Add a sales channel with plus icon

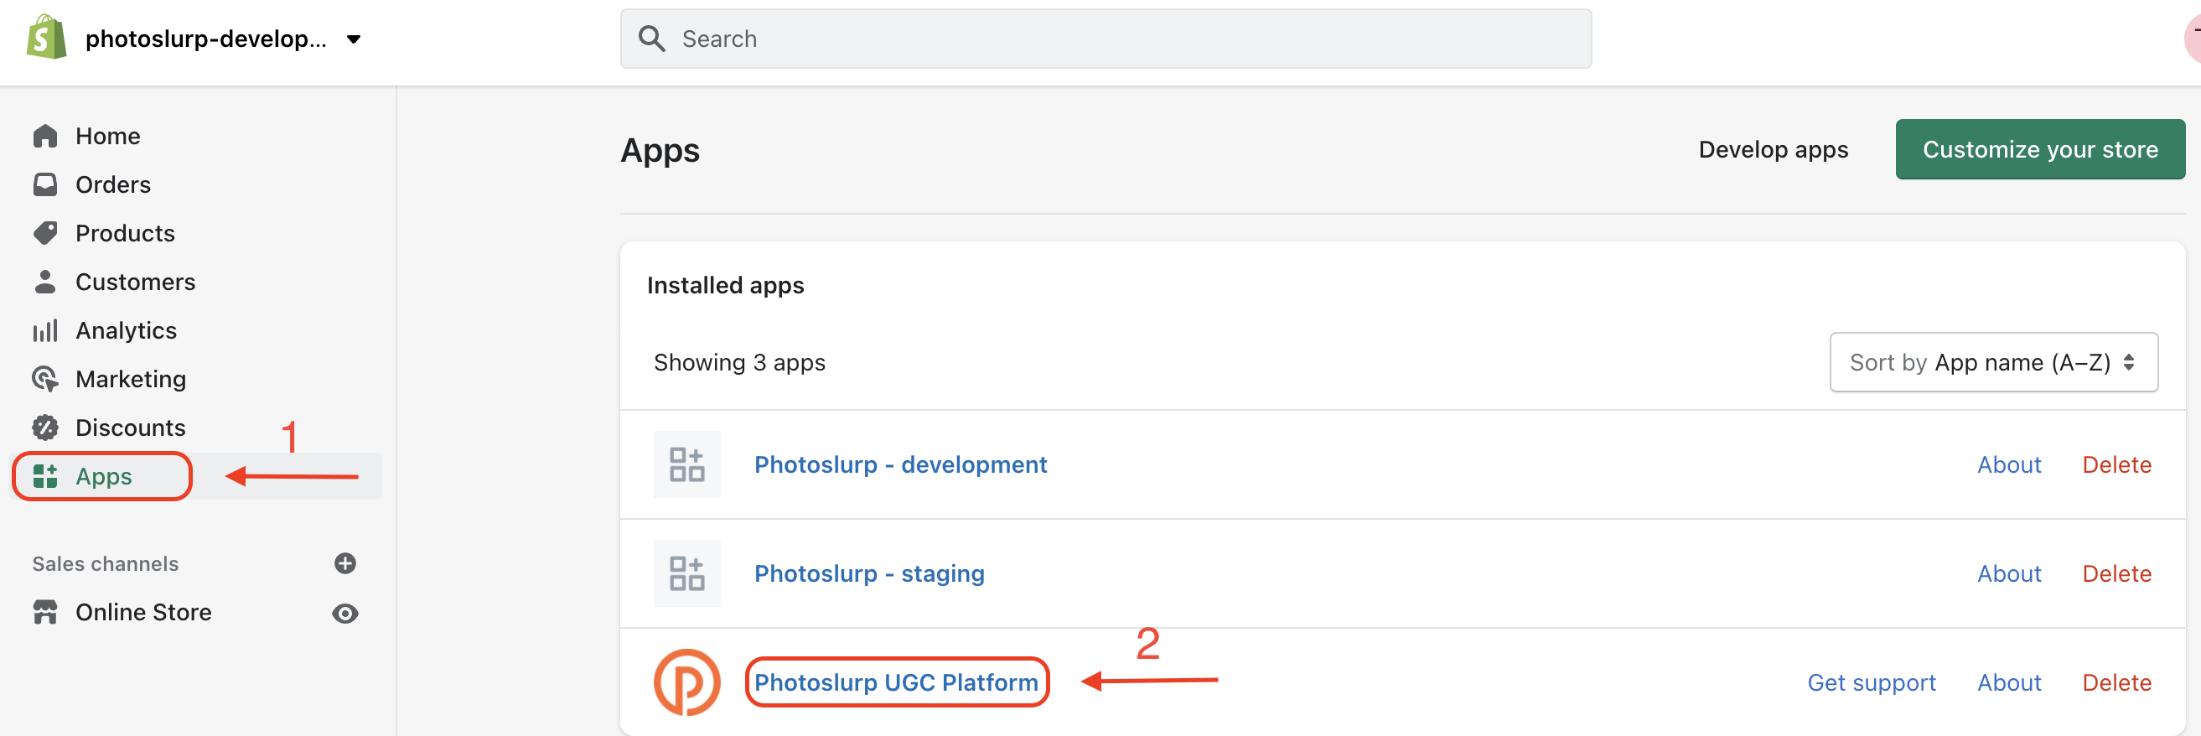[345, 563]
